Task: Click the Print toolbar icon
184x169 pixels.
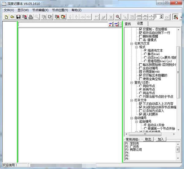Action: (x=31, y=17)
